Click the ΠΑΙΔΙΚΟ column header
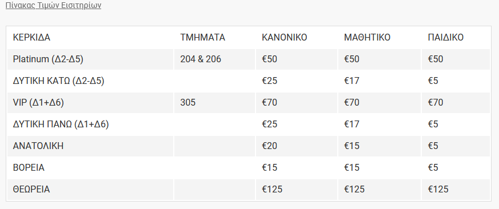Screen dimensions: 499x209 pyautogui.click(x=446, y=38)
